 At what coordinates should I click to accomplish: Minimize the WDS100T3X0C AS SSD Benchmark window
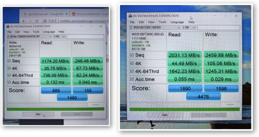pyautogui.click(x=214, y=16)
